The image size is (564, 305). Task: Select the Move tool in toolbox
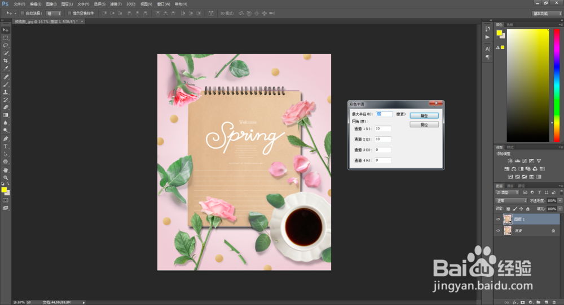[6, 30]
